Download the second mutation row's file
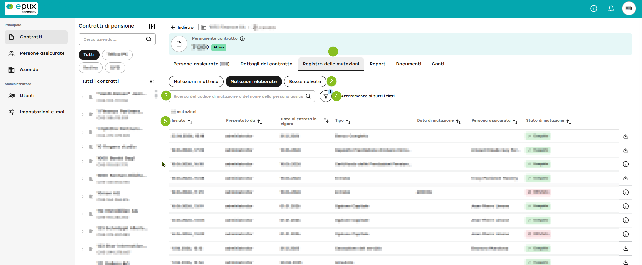 pyautogui.click(x=626, y=150)
